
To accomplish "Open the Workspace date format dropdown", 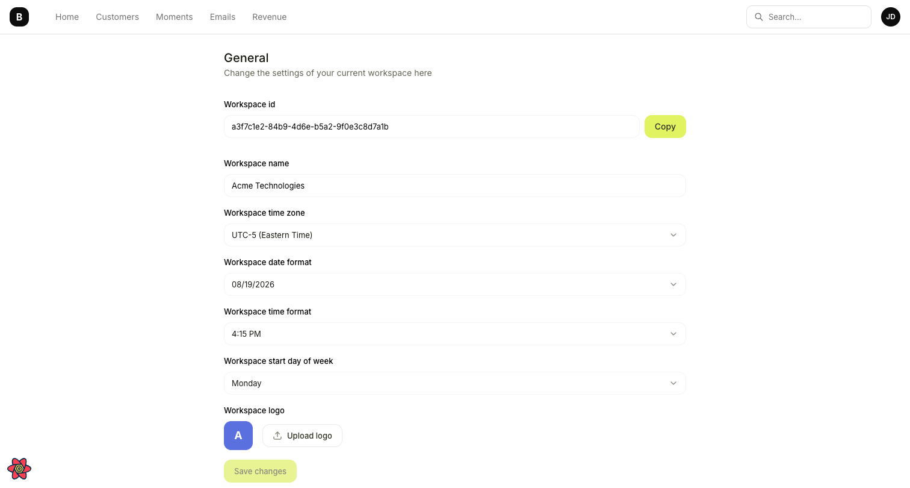I will pos(455,284).
